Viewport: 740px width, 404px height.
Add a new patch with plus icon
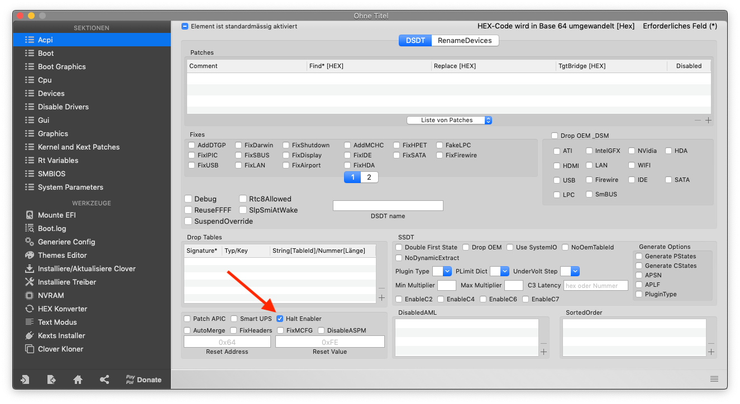coord(708,121)
